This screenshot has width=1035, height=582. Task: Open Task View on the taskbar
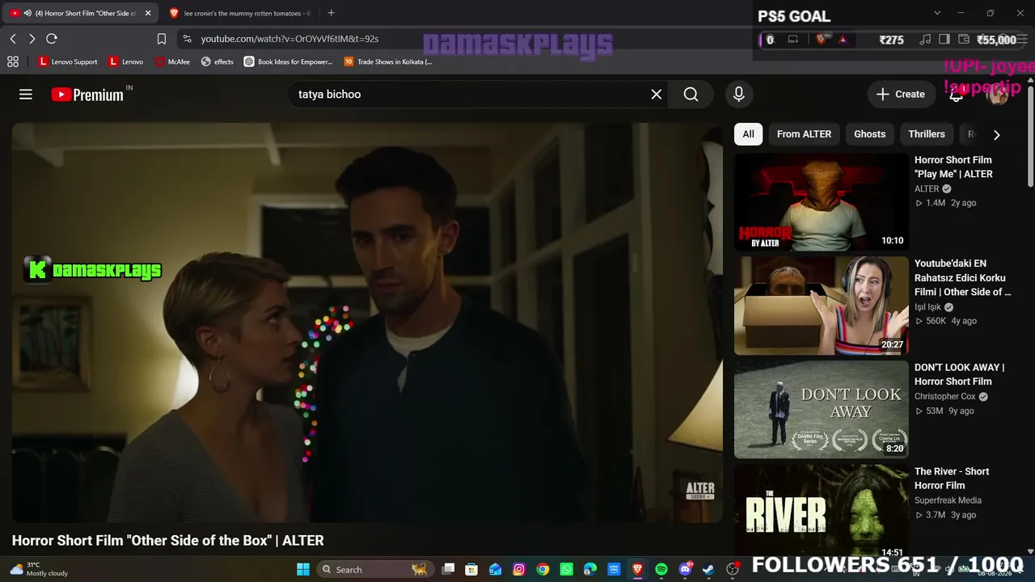448,569
